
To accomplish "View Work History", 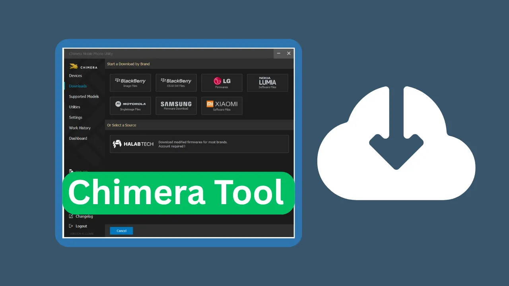I will 80,128.
